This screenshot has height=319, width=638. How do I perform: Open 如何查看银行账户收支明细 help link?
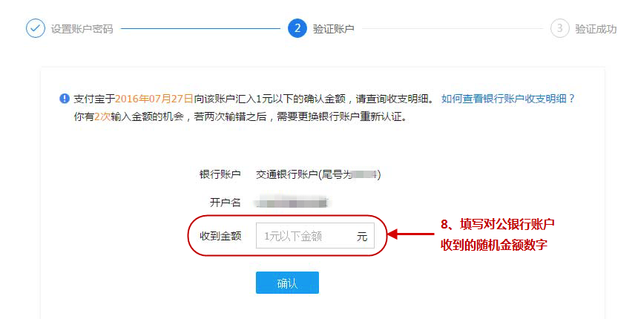508,99
